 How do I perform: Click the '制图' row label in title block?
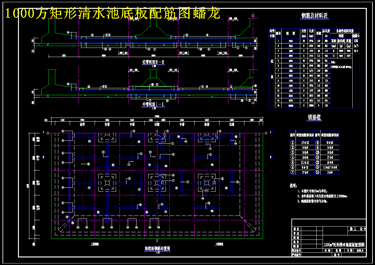point(296,246)
